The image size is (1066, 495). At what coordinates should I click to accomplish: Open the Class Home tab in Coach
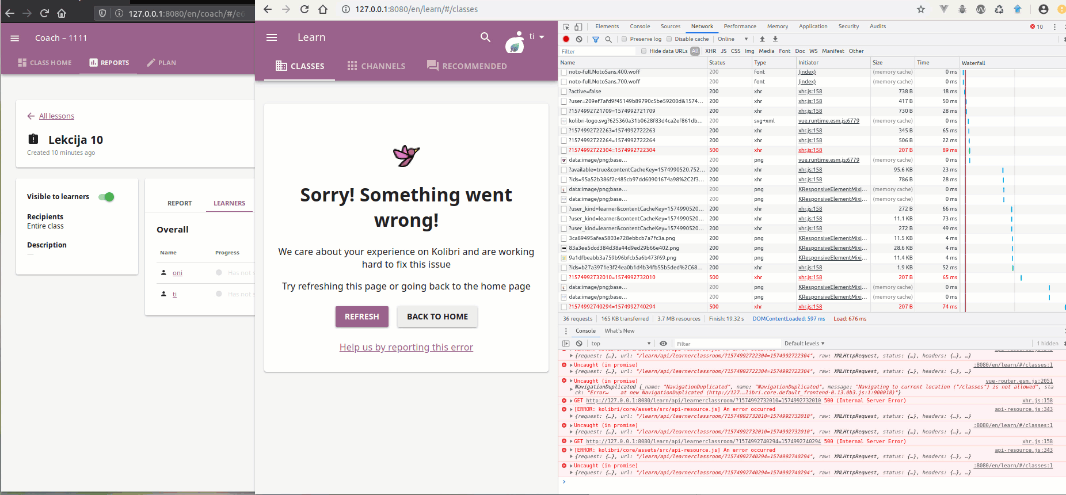point(45,63)
